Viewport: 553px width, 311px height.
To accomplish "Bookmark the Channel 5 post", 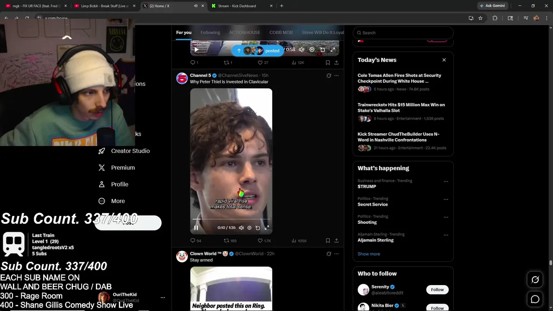I will pyautogui.click(x=327, y=241).
